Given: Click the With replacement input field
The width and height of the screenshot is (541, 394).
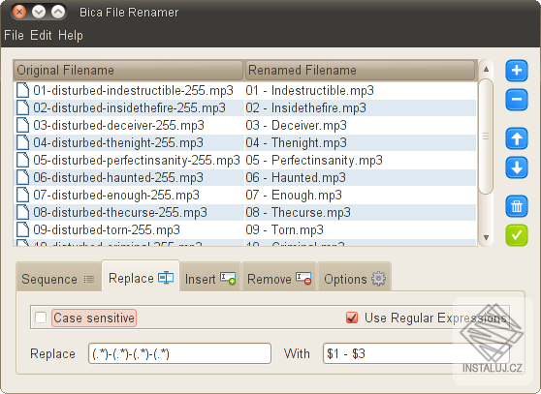Looking at the screenshot, I should [x=416, y=353].
